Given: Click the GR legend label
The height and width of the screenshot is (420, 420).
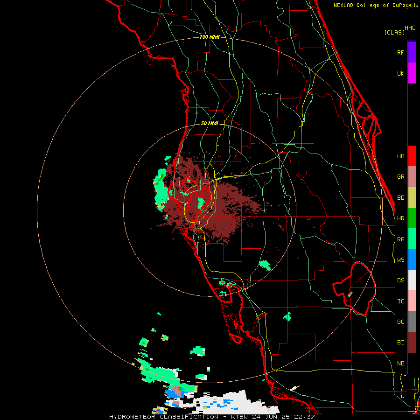Looking at the screenshot, I should click(x=400, y=177).
